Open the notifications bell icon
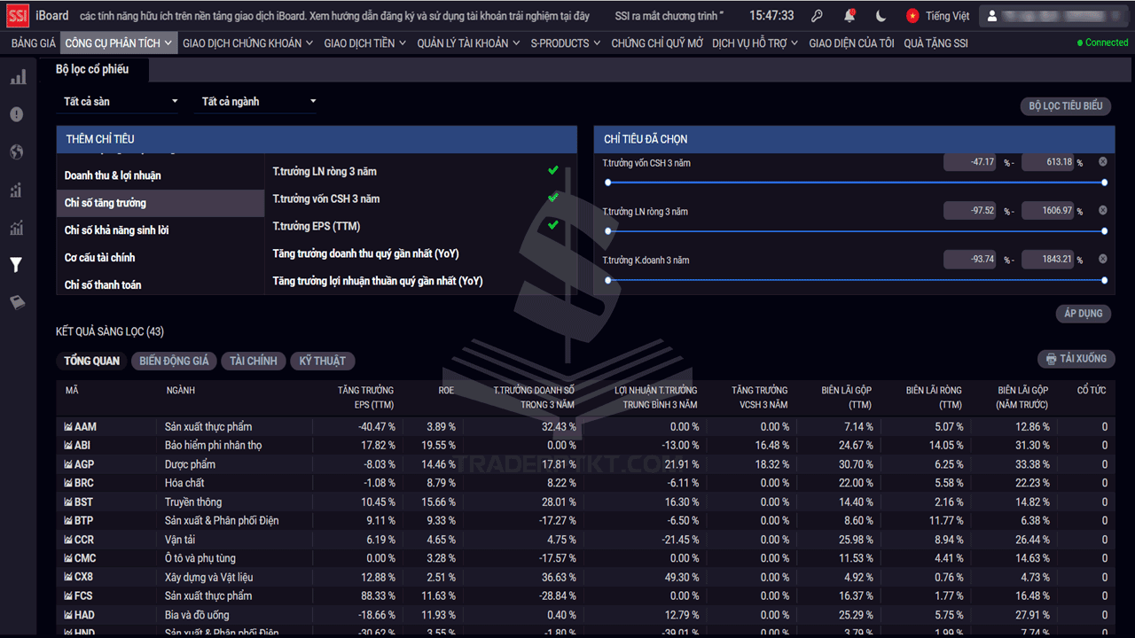 (x=849, y=16)
